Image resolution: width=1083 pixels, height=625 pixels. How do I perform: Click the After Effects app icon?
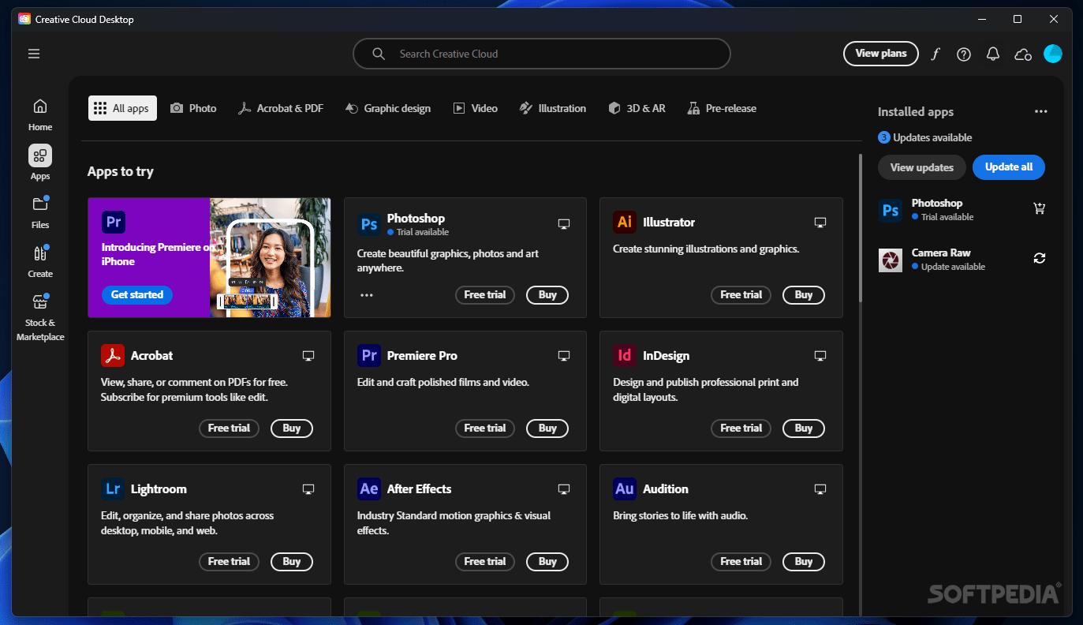368,488
